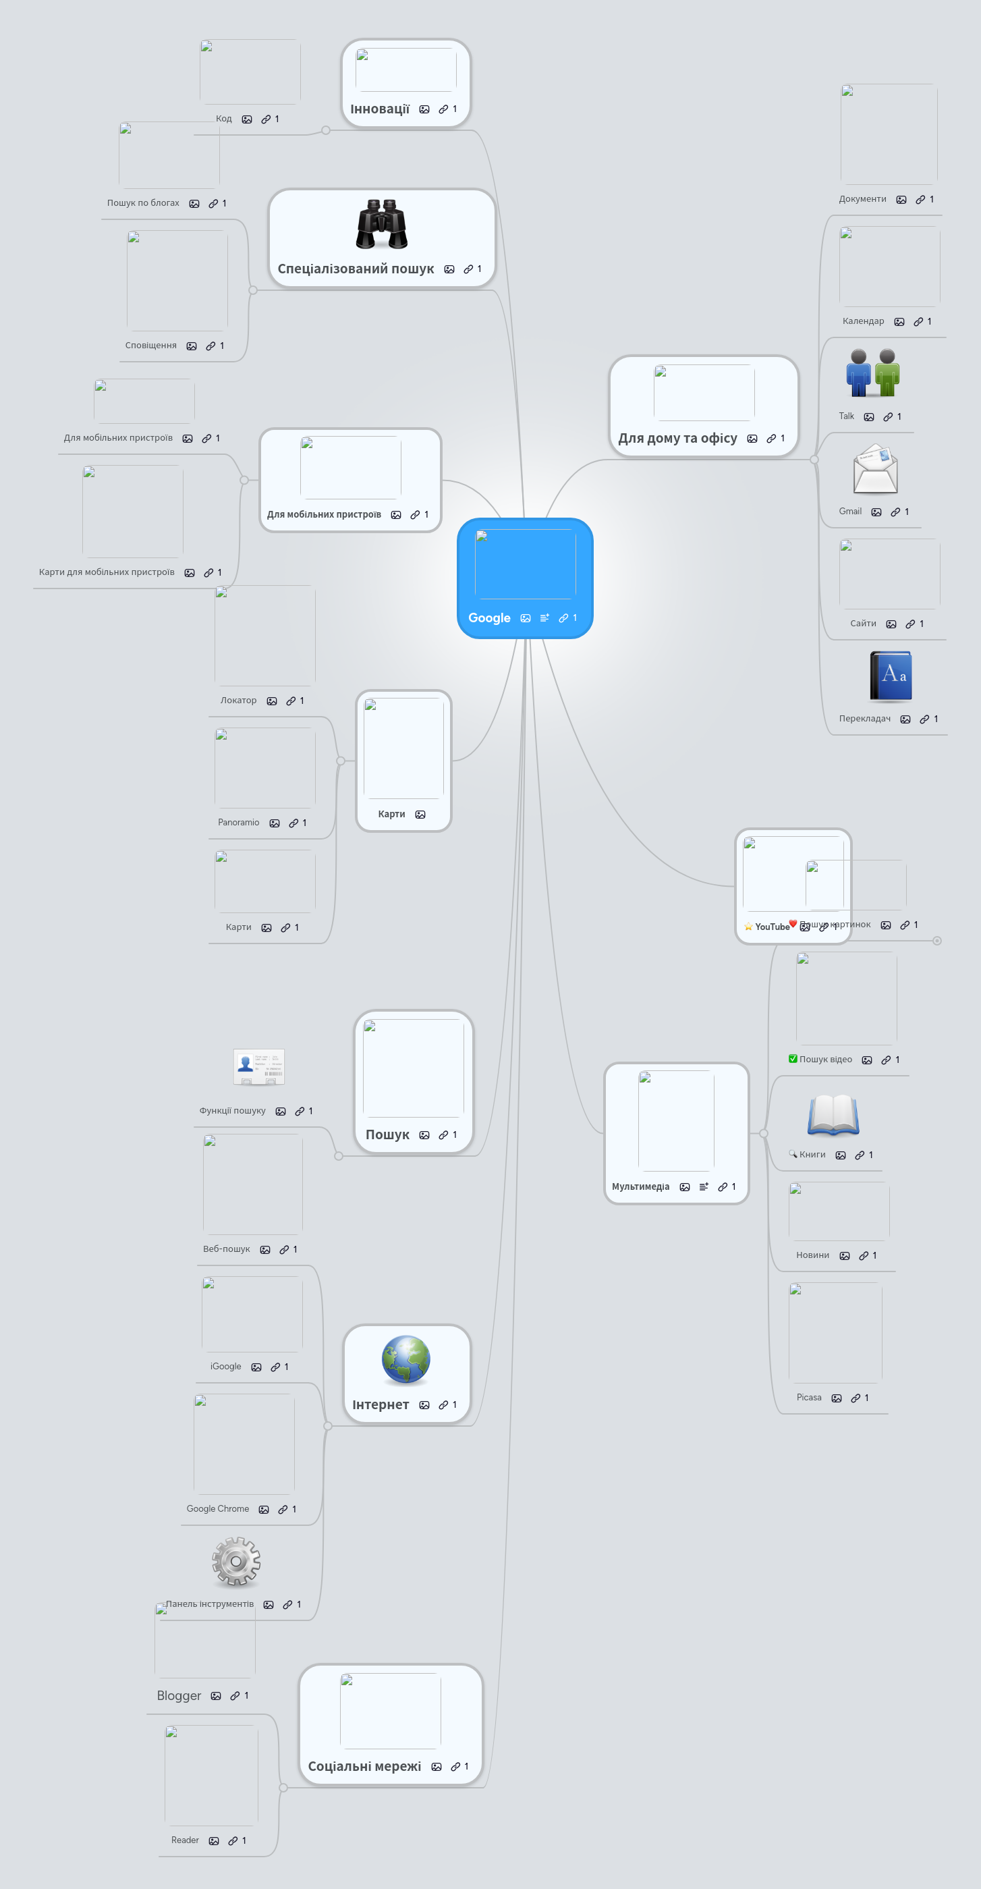Open the link icon beside Соціальні мережі
Screen dimensions: 981x1889
tap(455, 1767)
